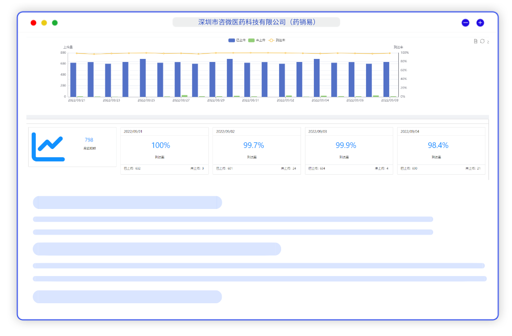The image size is (512, 336).
Task: Select the 2022/09/03 99.9% card
Action: (349, 151)
